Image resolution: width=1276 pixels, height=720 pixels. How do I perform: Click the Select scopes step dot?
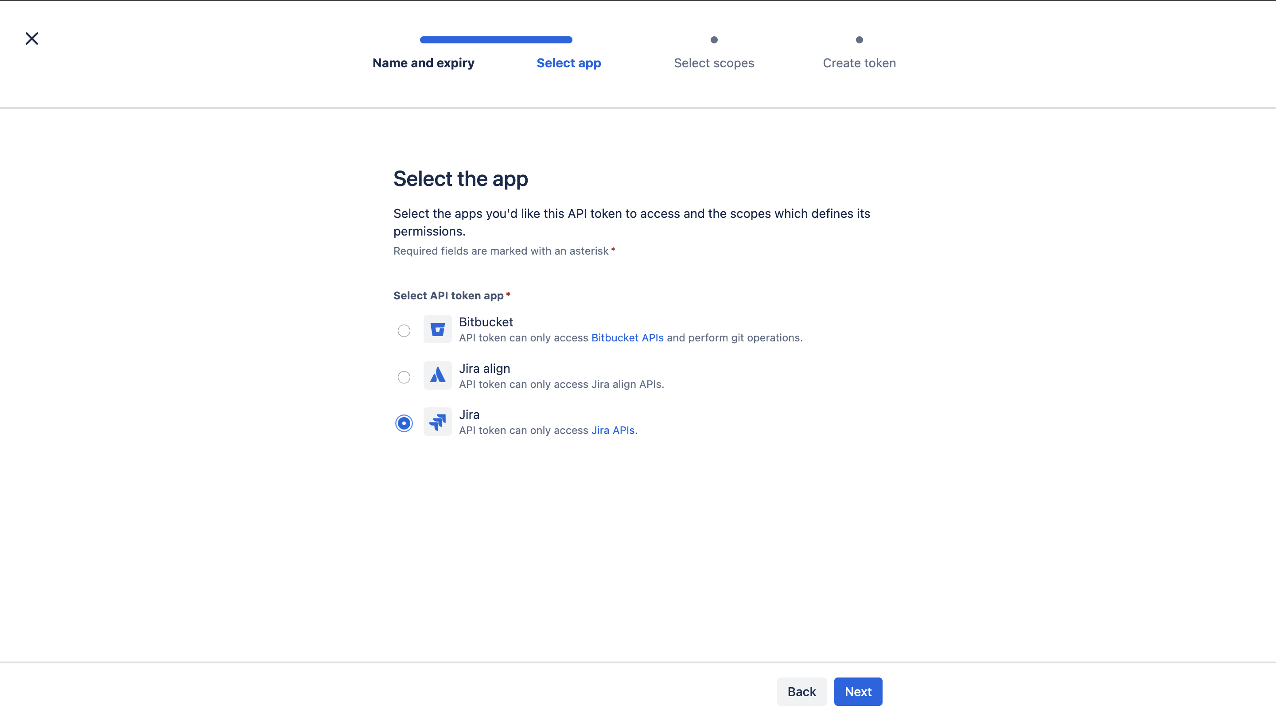click(714, 39)
